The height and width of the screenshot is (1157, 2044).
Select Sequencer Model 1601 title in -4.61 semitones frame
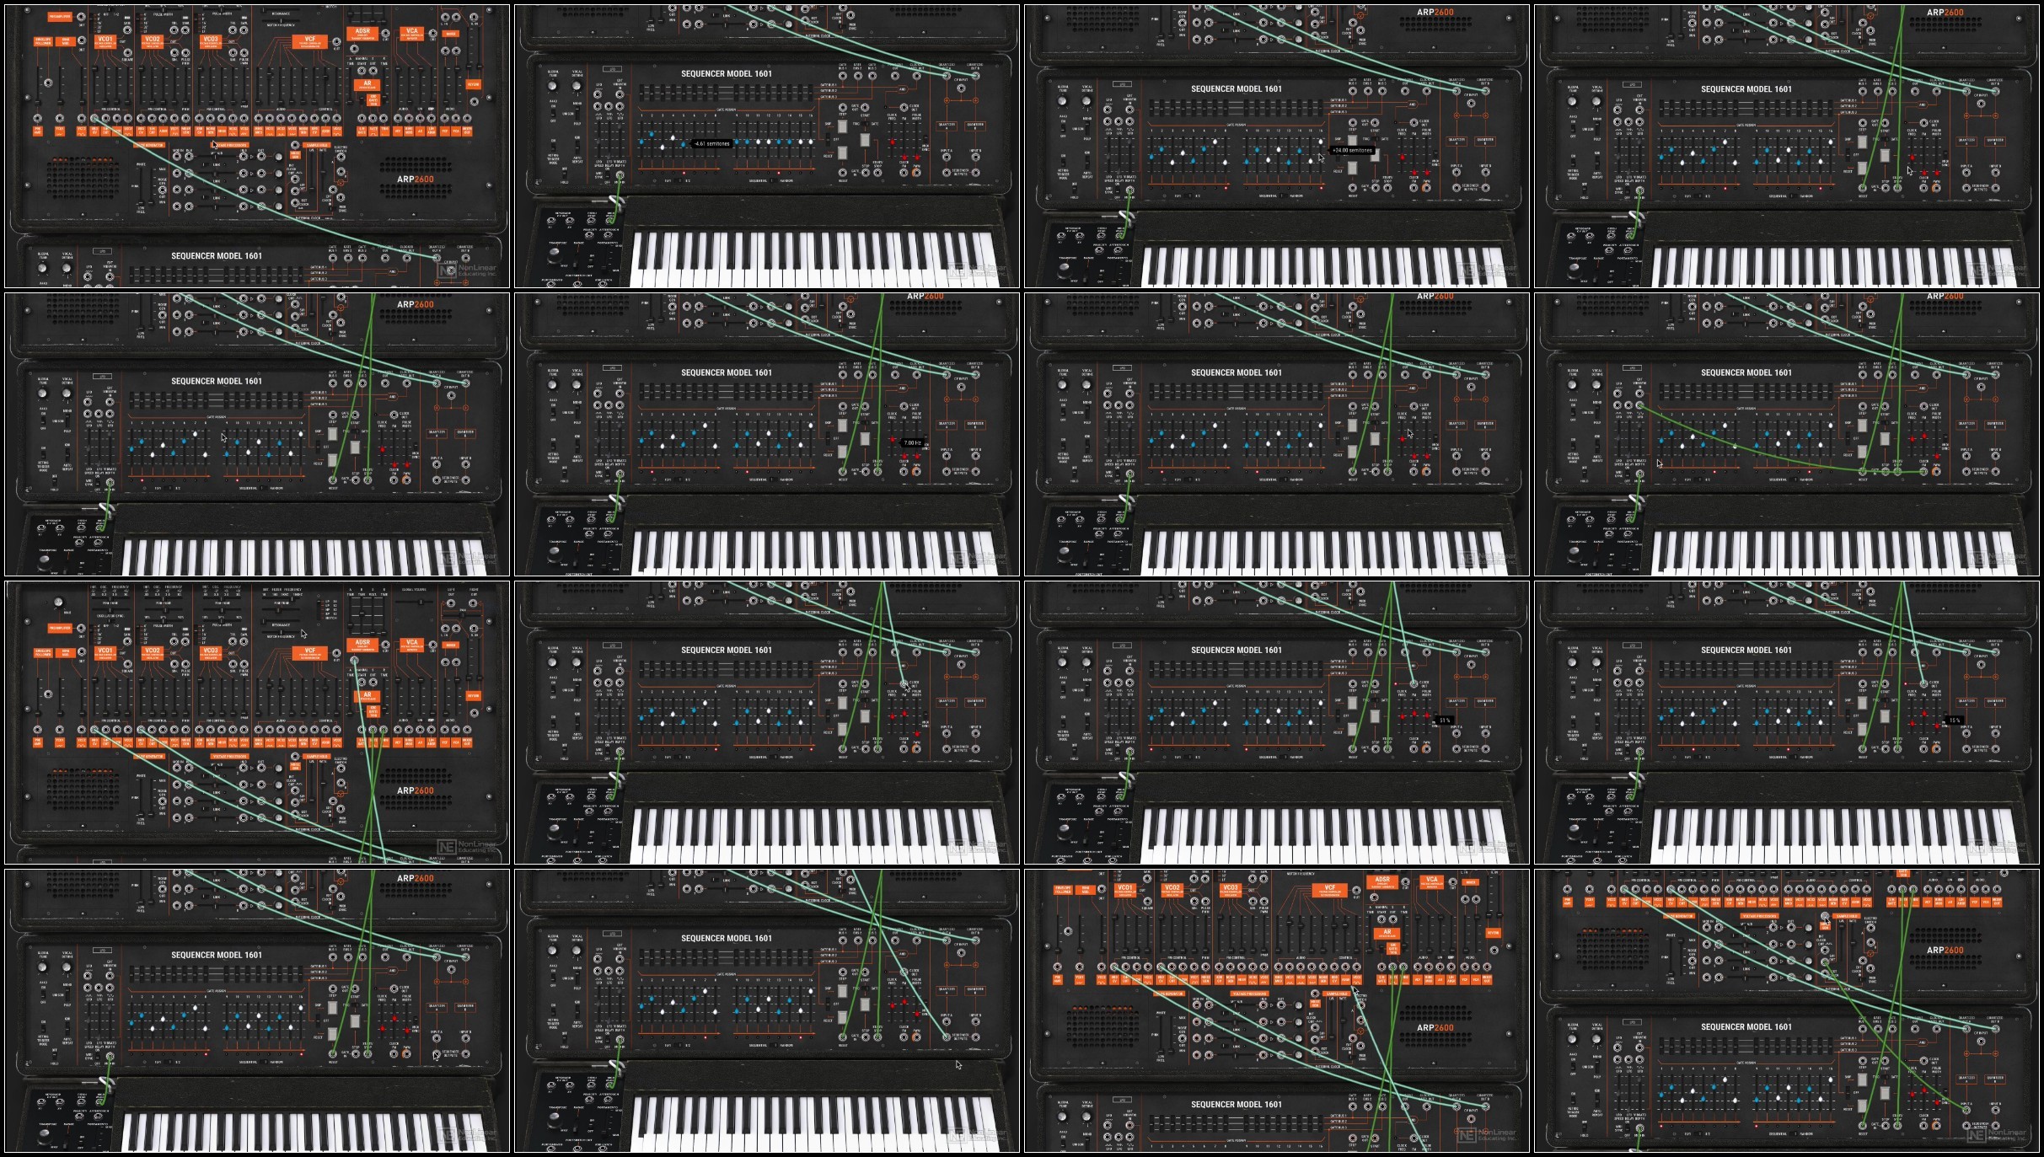727,74
